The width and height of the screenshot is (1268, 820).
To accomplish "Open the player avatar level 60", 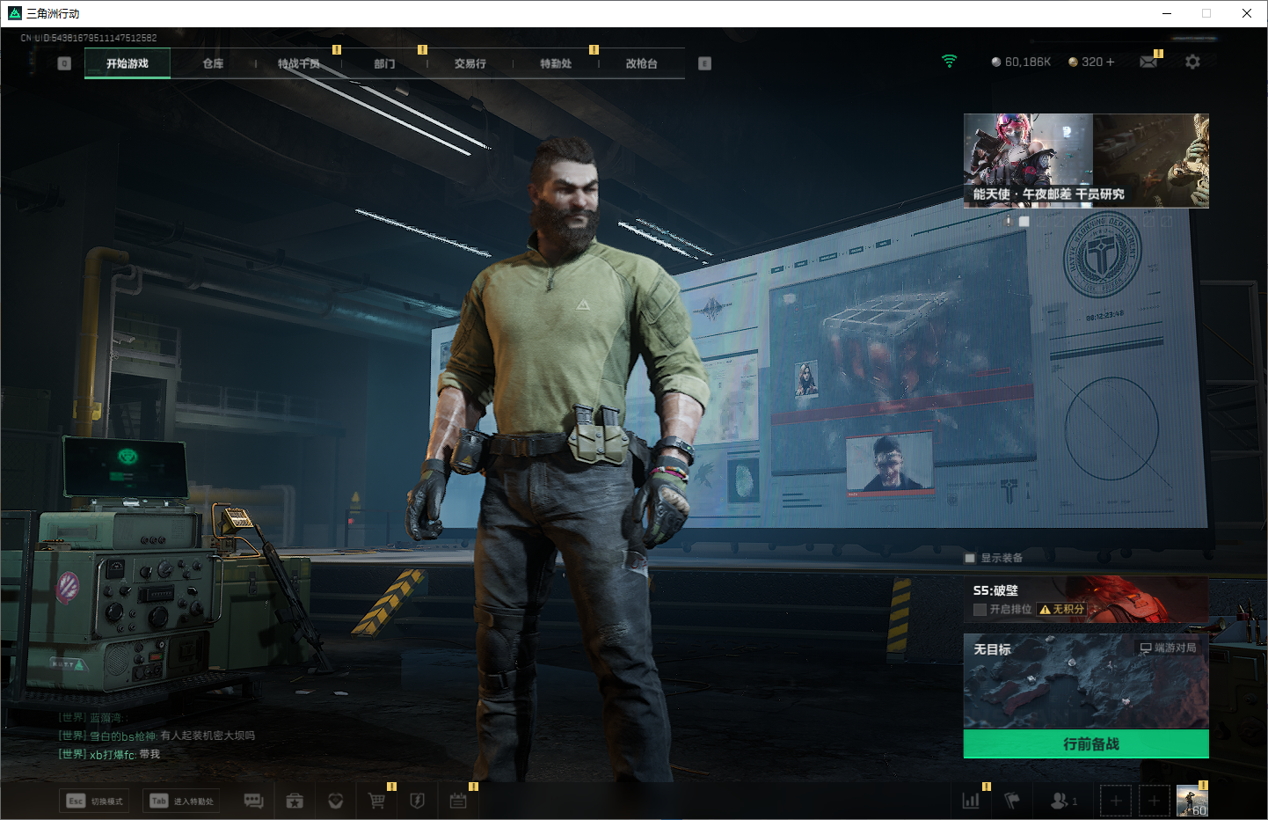I will click(1192, 801).
